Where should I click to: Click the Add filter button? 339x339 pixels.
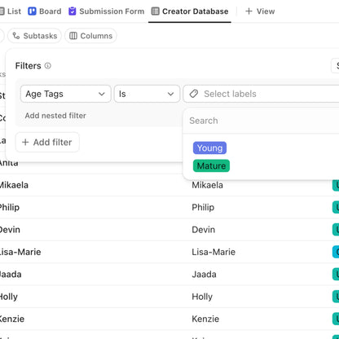pos(47,143)
